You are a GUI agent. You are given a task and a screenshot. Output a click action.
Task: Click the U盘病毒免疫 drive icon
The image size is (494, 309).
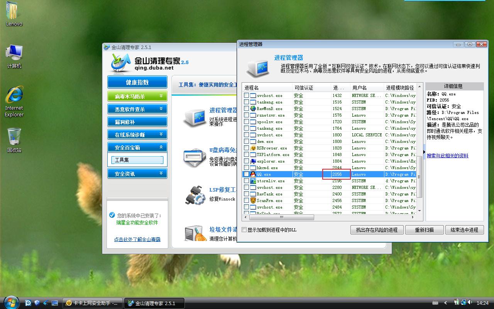coord(195,158)
